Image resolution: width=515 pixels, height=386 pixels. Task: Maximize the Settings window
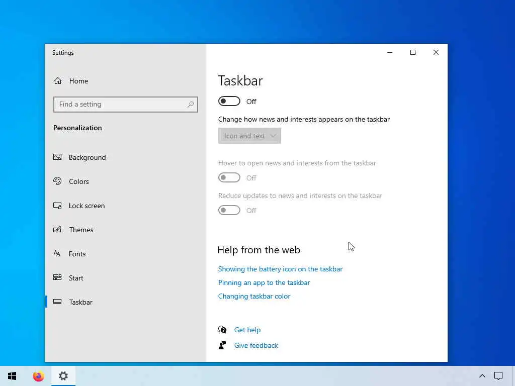[x=413, y=52]
